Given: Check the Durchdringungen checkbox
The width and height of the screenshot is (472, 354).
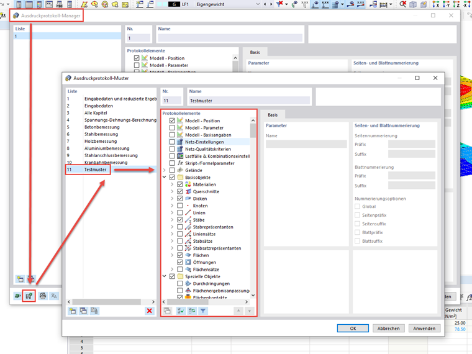Looking at the screenshot, I should click(x=179, y=283).
